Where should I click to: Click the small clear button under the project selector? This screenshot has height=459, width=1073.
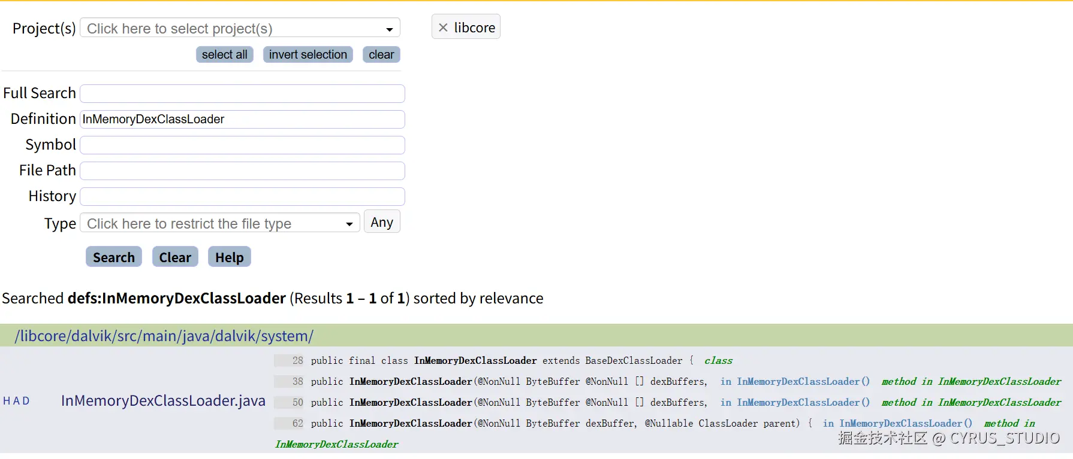tap(381, 54)
